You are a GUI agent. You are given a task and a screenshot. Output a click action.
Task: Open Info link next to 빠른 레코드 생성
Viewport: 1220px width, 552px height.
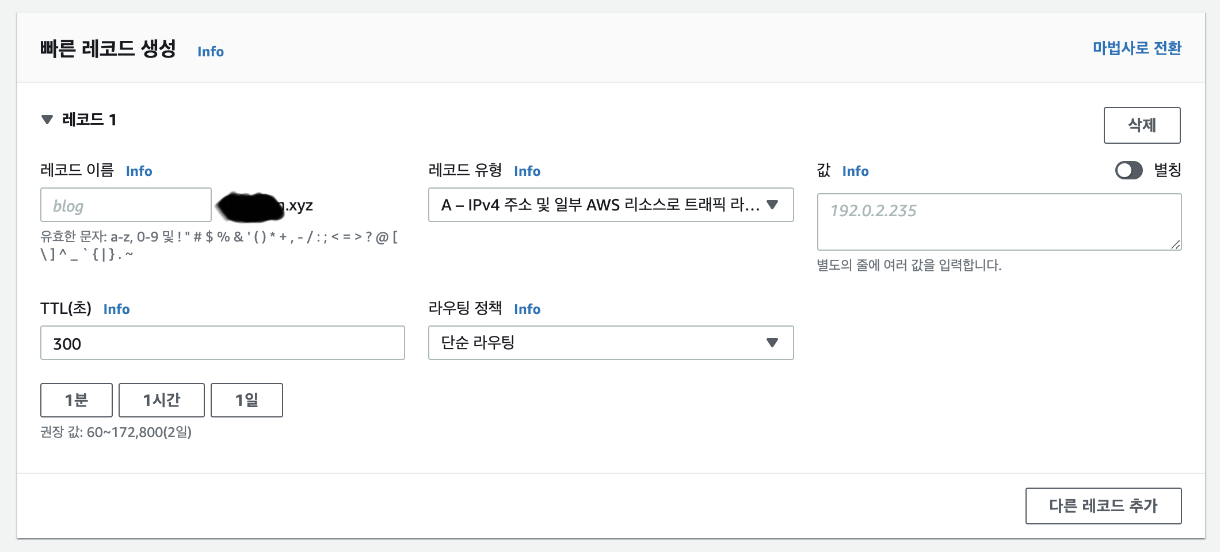tap(211, 52)
